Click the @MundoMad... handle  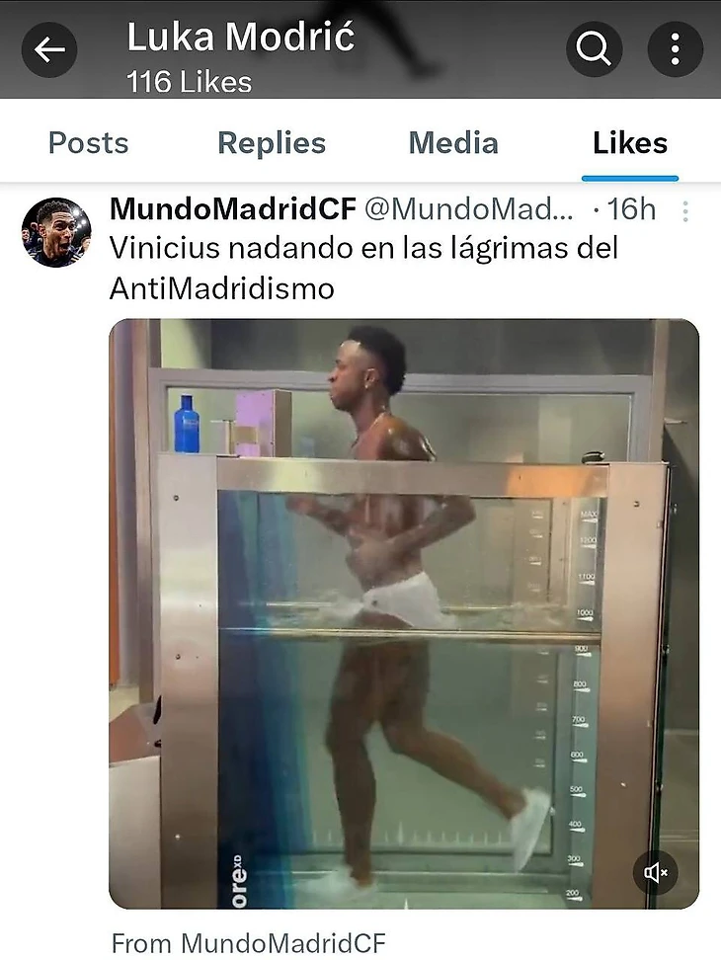pyautogui.click(x=469, y=209)
